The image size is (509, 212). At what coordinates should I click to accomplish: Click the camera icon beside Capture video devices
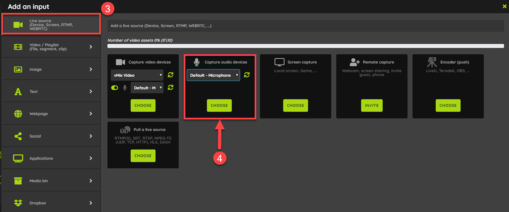coord(120,62)
